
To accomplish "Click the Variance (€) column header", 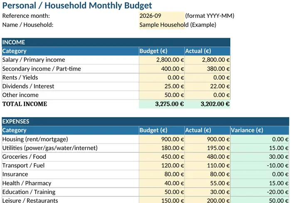I will pyautogui.click(x=260, y=130).
